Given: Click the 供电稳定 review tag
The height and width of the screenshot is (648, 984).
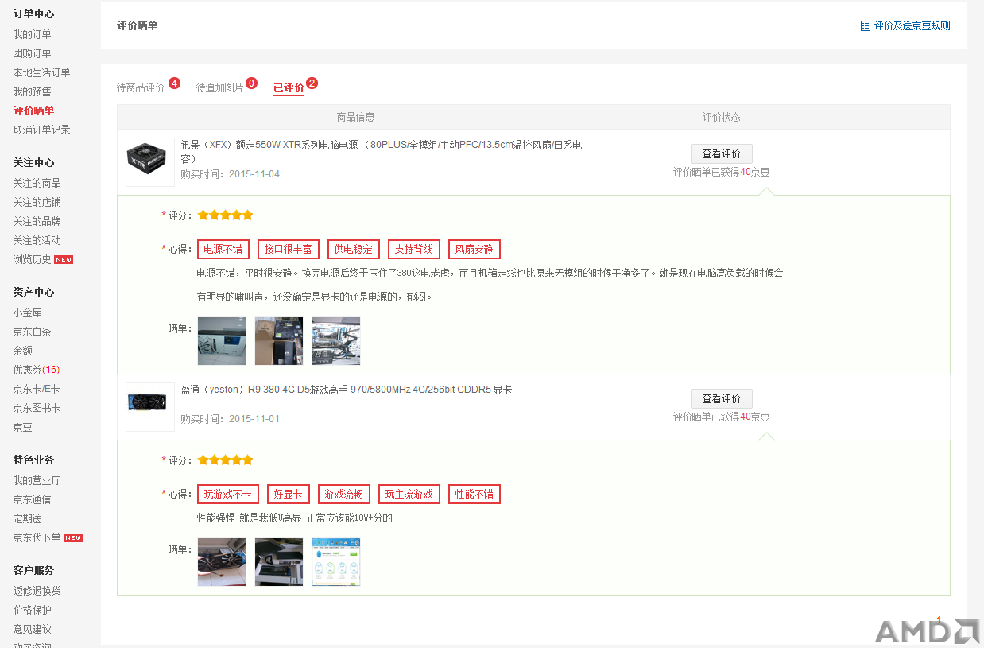Looking at the screenshot, I should 354,249.
